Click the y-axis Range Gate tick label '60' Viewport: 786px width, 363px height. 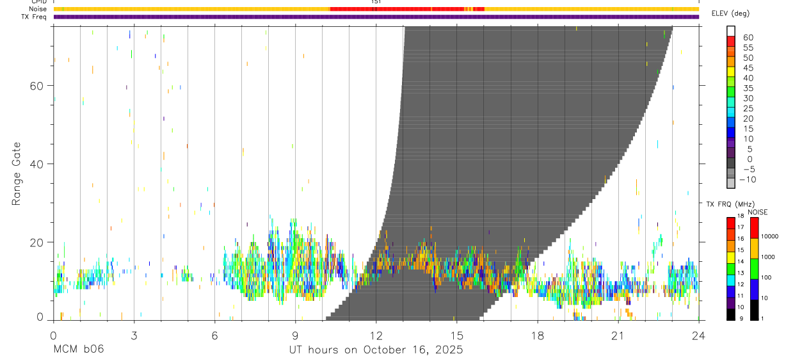click(37, 86)
